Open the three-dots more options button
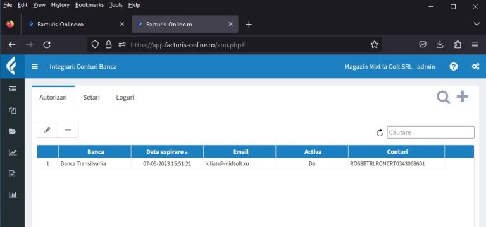486x227 pixels. (x=68, y=130)
